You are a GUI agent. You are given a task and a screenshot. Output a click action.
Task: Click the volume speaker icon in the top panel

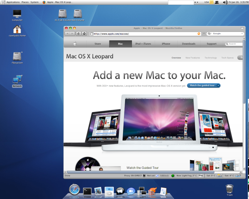point(225,2)
